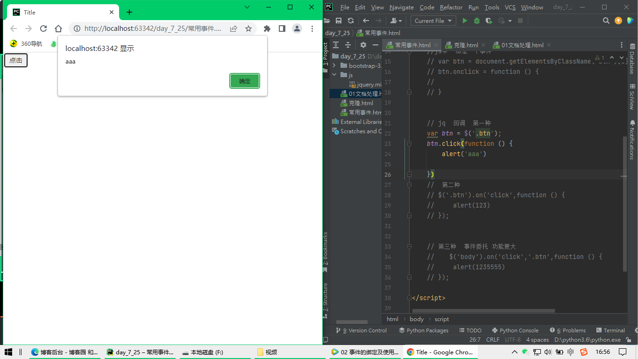The width and height of the screenshot is (638, 359).
Task: Click the Chrome address bar URL
Action: click(x=153, y=29)
